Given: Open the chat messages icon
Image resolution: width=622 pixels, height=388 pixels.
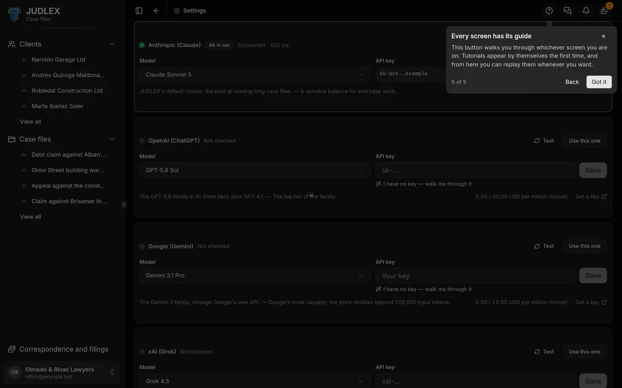Looking at the screenshot, I should (x=568, y=10).
